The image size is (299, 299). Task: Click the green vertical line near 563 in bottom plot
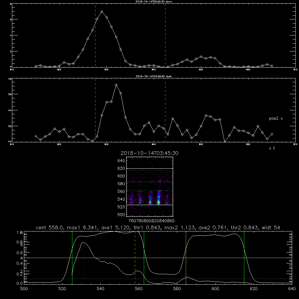point(144,258)
